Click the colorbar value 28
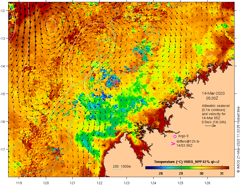This screenshot has height=185, width=240. 161,173
